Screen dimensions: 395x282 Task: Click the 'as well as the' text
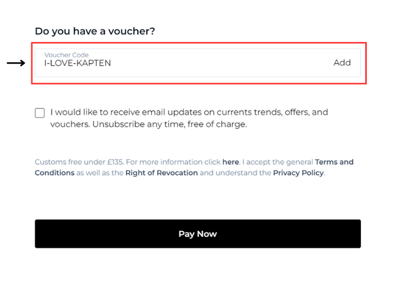click(100, 173)
